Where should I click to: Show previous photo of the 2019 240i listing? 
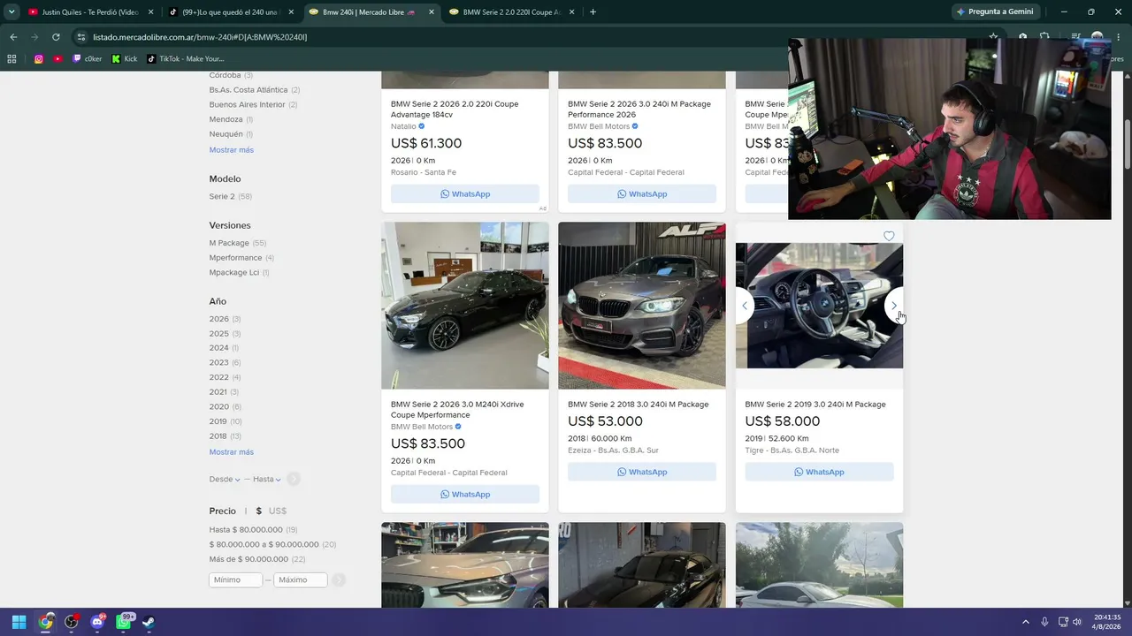click(745, 306)
